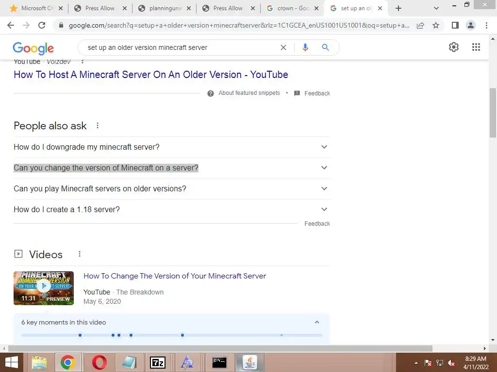Switch to the second Press Allow tab

(228, 8)
